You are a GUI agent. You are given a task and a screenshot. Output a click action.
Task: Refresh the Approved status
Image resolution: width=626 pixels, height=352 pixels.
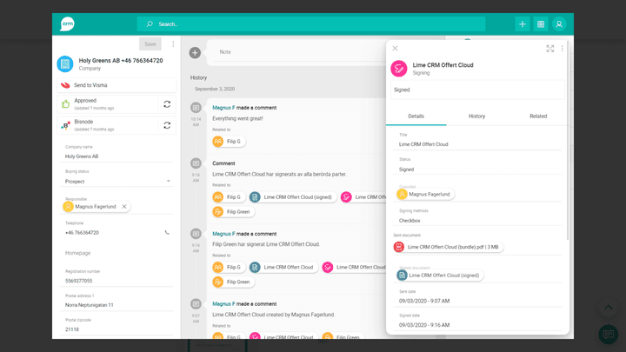click(x=167, y=104)
